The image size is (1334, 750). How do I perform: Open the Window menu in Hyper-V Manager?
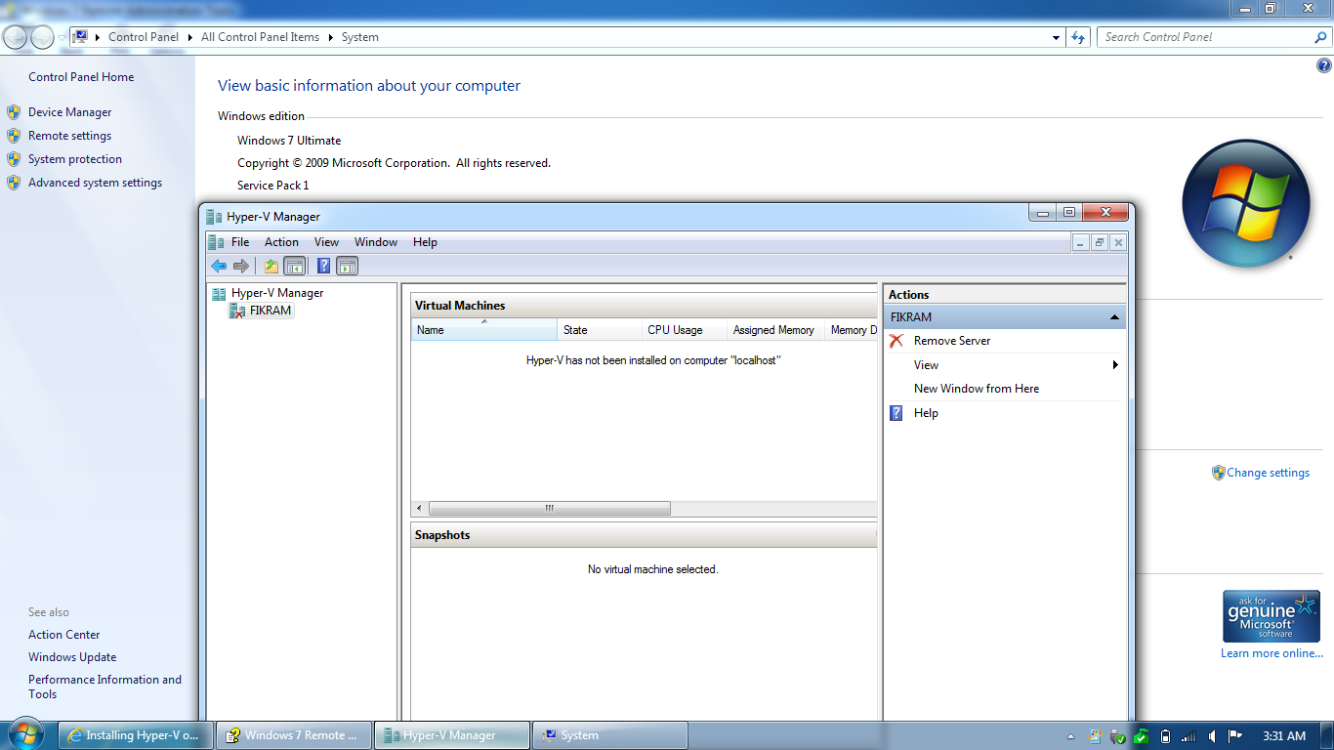[376, 242]
